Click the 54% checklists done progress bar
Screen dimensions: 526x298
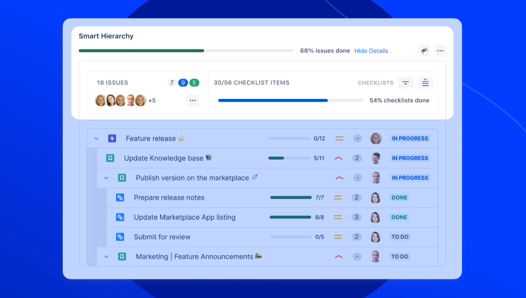click(290, 101)
